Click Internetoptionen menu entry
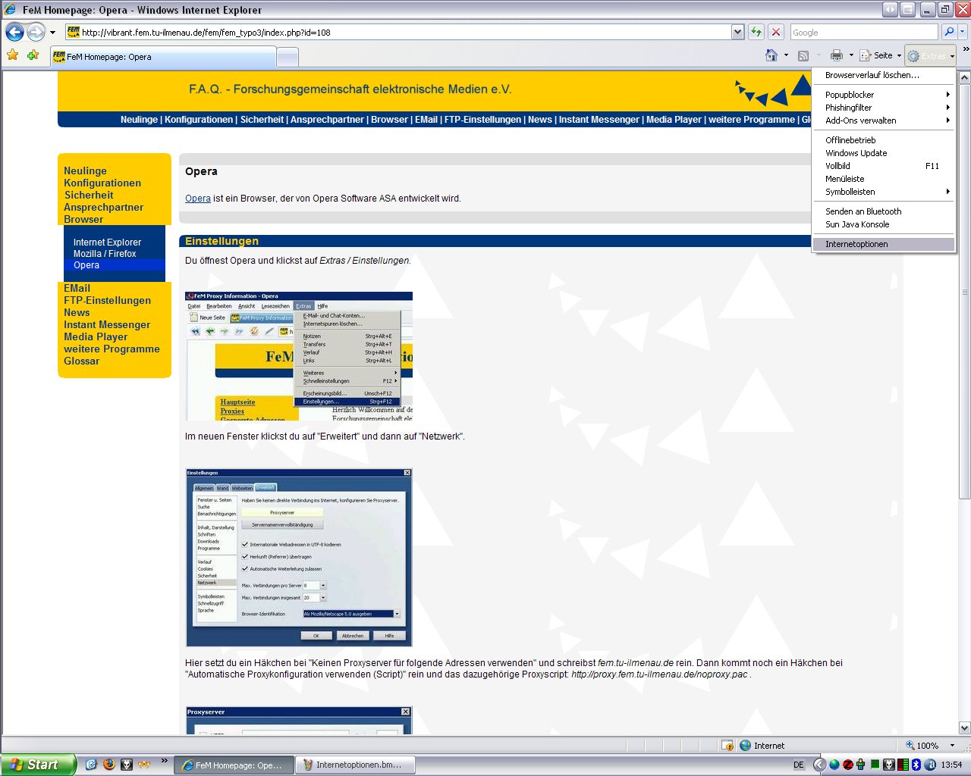The width and height of the screenshot is (971, 776). click(x=883, y=244)
